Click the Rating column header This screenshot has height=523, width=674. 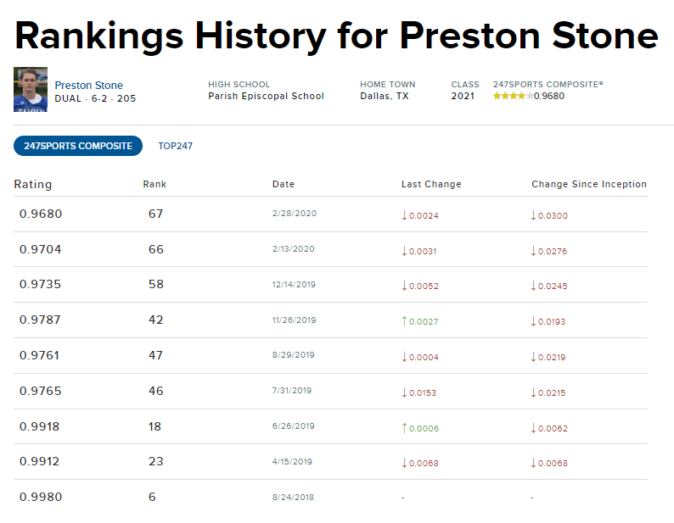pyautogui.click(x=33, y=184)
